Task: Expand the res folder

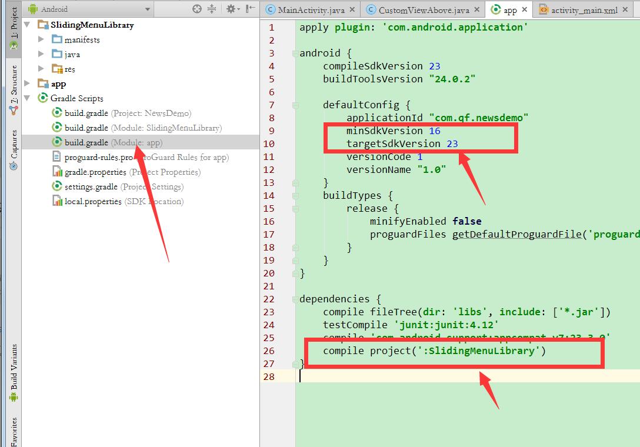Action: 41,69
